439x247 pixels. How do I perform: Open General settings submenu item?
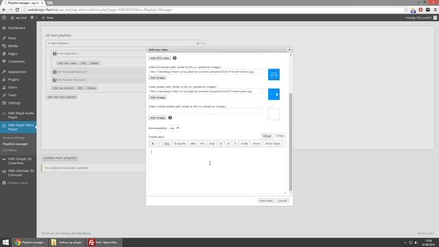(14, 138)
